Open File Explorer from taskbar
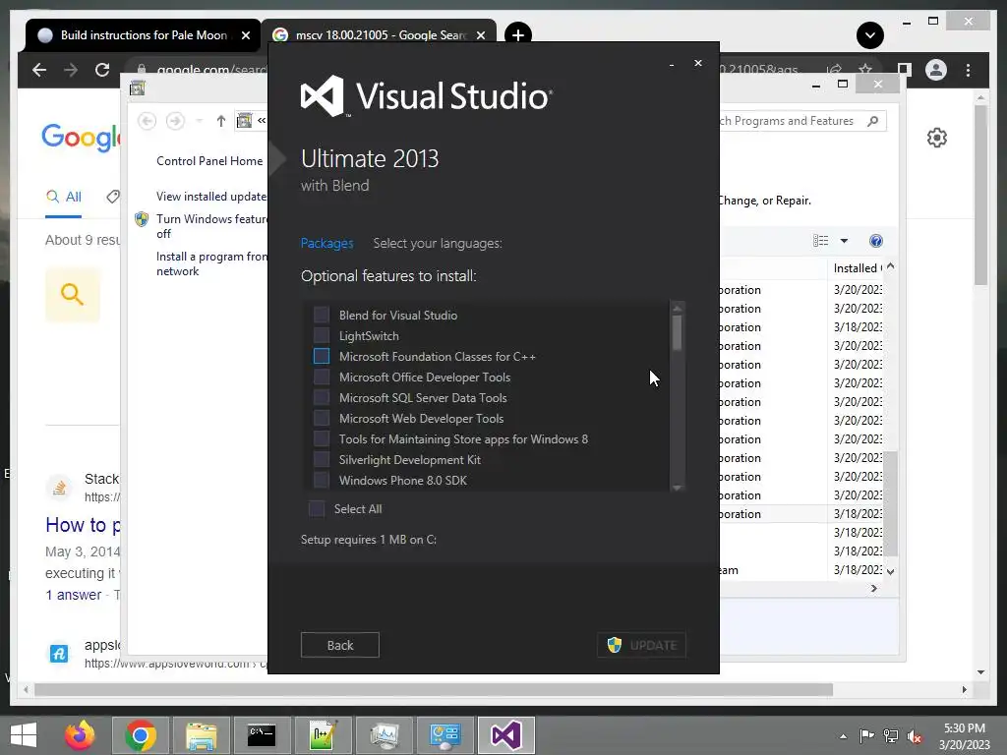The width and height of the screenshot is (1007, 755). point(201,735)
